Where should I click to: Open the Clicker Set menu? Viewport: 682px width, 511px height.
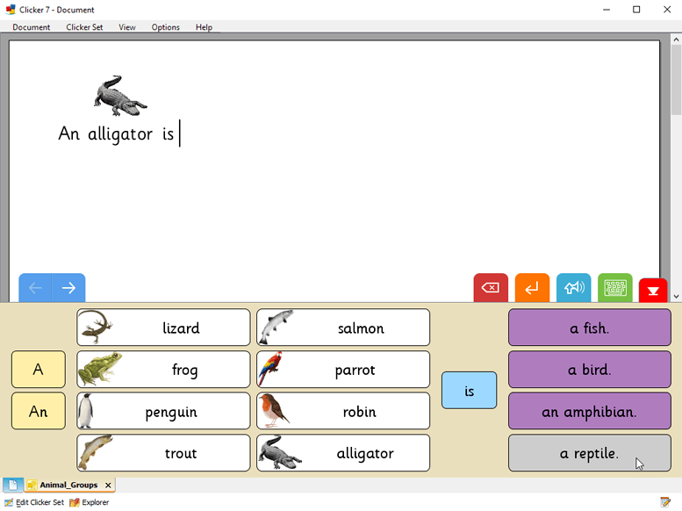point(84,27)
